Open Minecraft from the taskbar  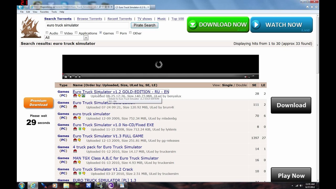[77, 186]
